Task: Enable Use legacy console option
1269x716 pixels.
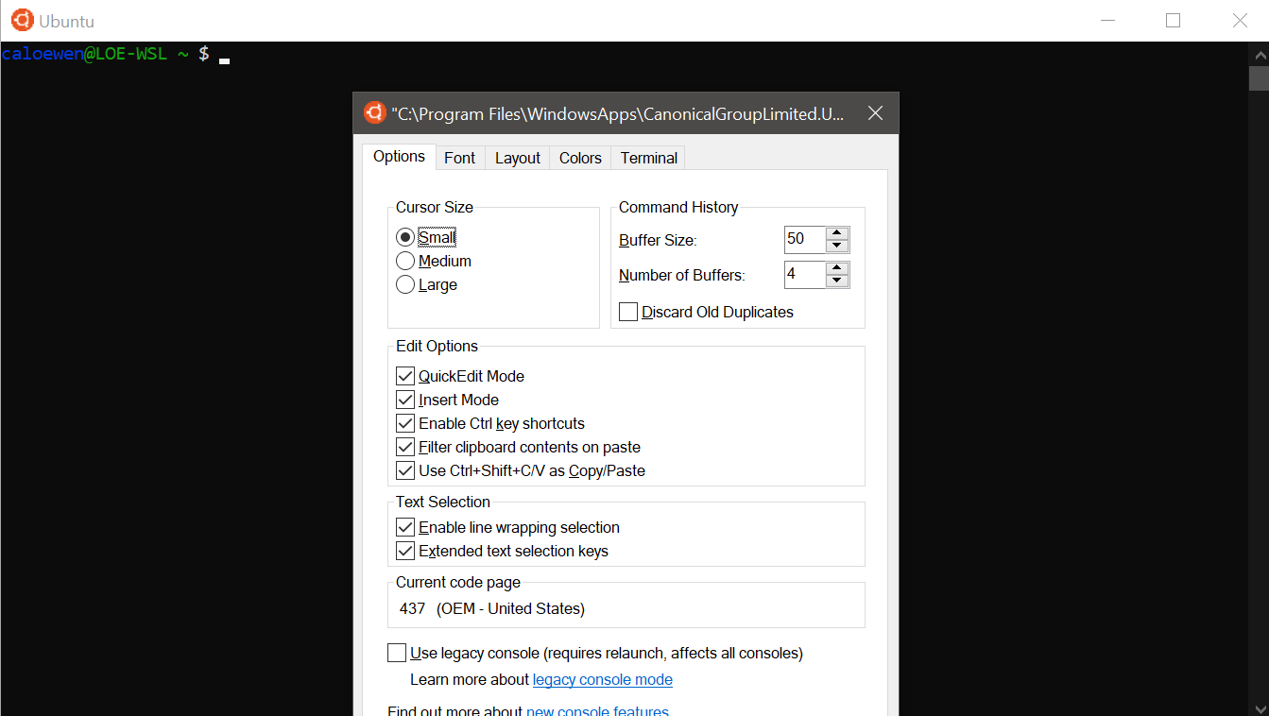Action: pyautogui.click(x=396, y=652)
